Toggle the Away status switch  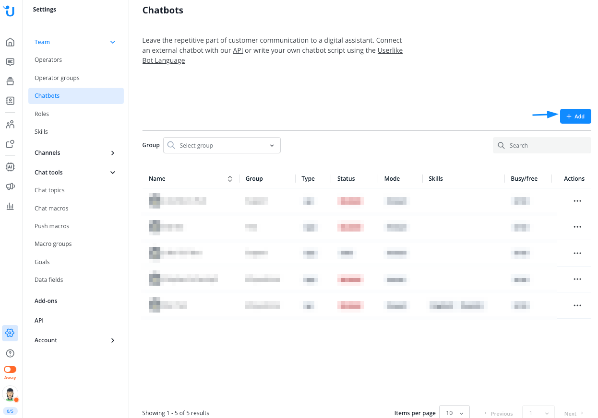[10, 370]
